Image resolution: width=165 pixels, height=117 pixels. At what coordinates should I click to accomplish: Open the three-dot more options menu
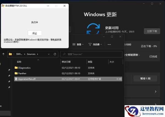[109, 44]
